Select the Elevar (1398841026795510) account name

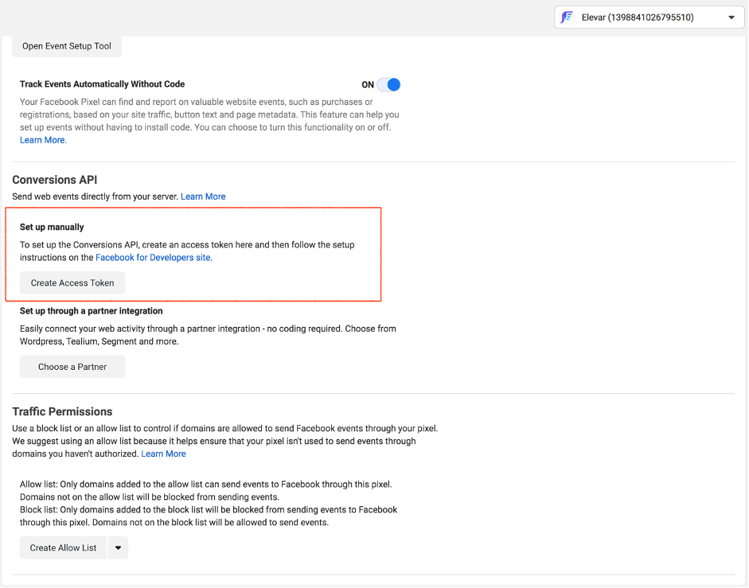pyautogui.click(x=638, y=18)
